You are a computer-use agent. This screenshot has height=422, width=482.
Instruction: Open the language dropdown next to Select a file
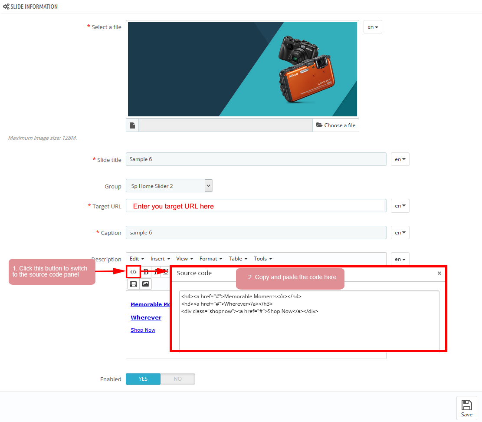click(373, 27)
